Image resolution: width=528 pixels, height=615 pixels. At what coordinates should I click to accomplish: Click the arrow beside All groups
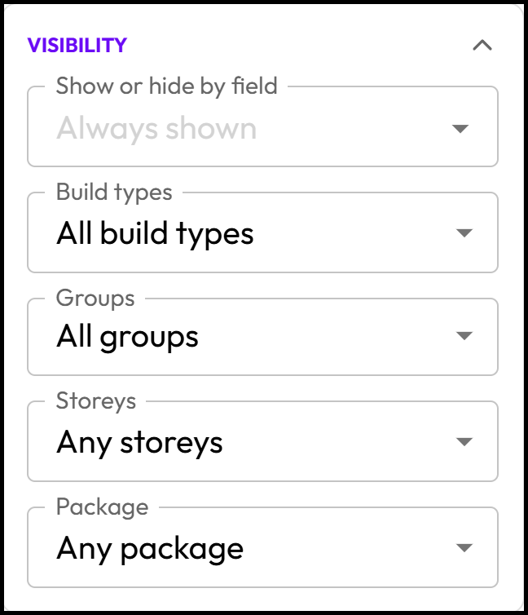click(x=464, y=336)
